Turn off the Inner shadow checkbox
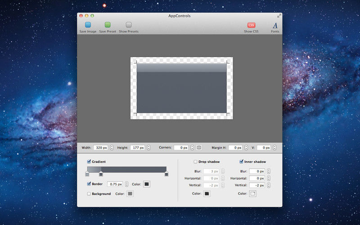This screenshot has width=360, height=225. [x=241, y=162]
